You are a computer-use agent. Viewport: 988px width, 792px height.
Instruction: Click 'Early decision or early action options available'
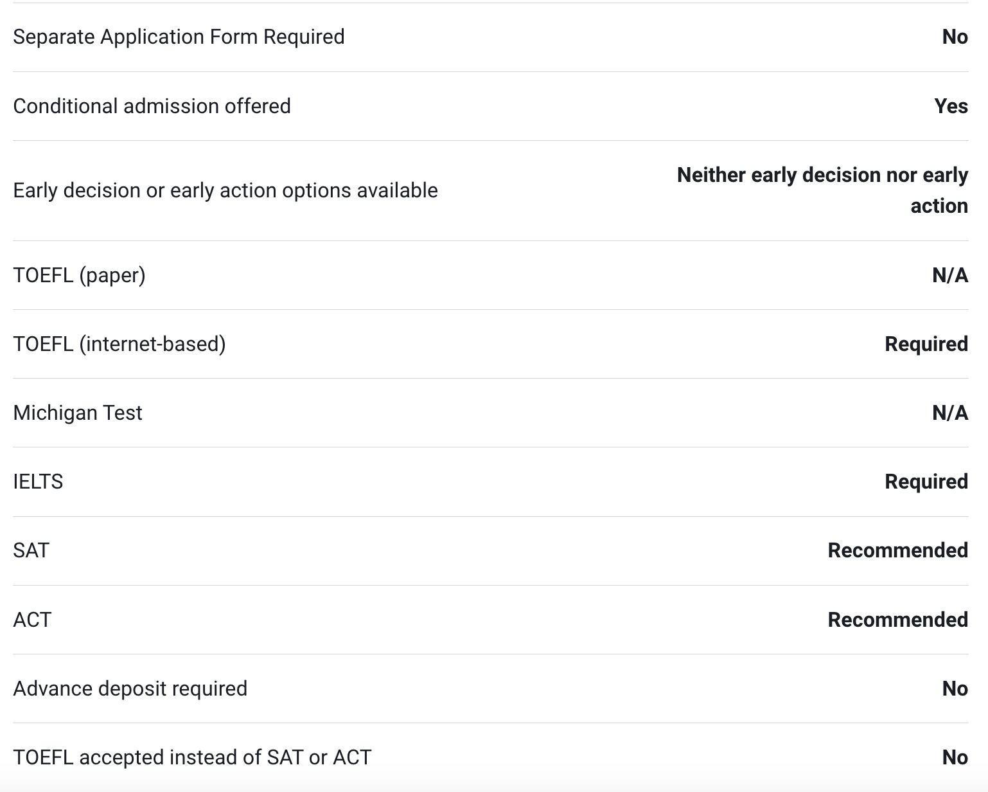(225, 191)
